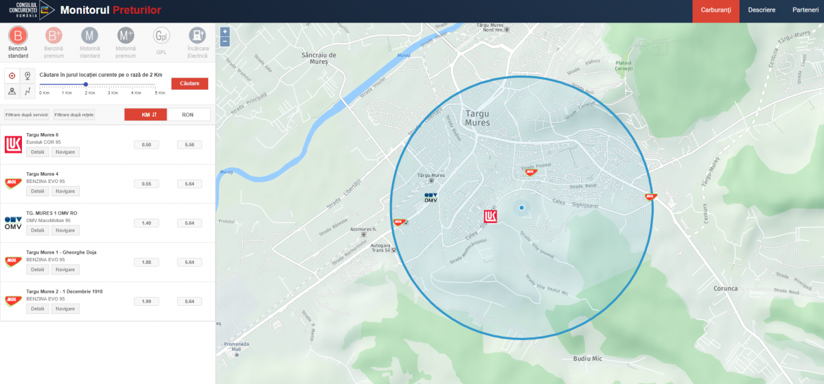Start Navigare to Targu Mures 2 - 1 Decembrie 1918

point(65,309)
